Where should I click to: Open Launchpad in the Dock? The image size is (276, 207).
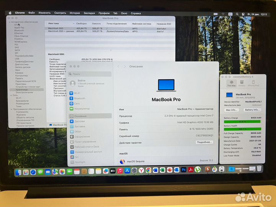(26, 172)
